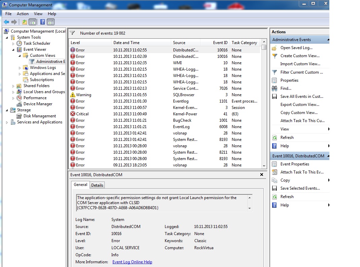Click Properties in Administrative Events actions
The width and height of the screenshot is (360, 267).
click(x=289, y=80)
